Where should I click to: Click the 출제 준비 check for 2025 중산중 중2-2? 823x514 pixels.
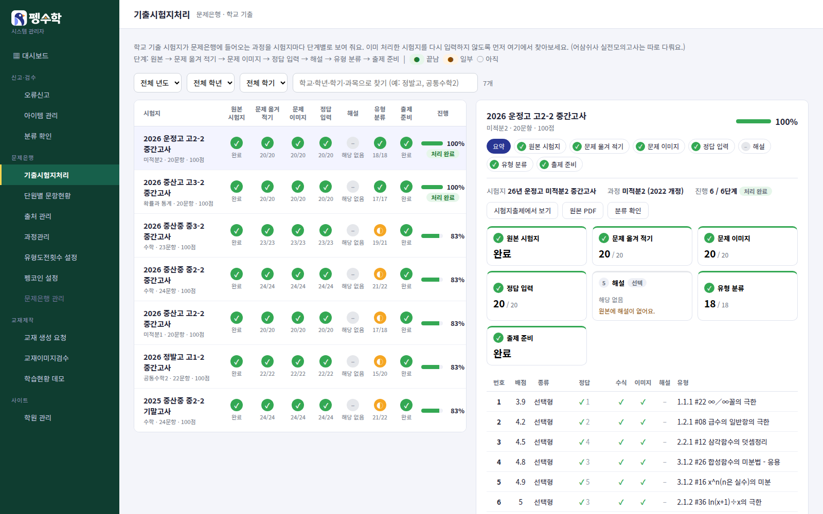406,405
